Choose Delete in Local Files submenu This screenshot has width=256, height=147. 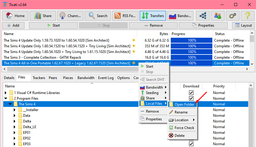[182, 136]
